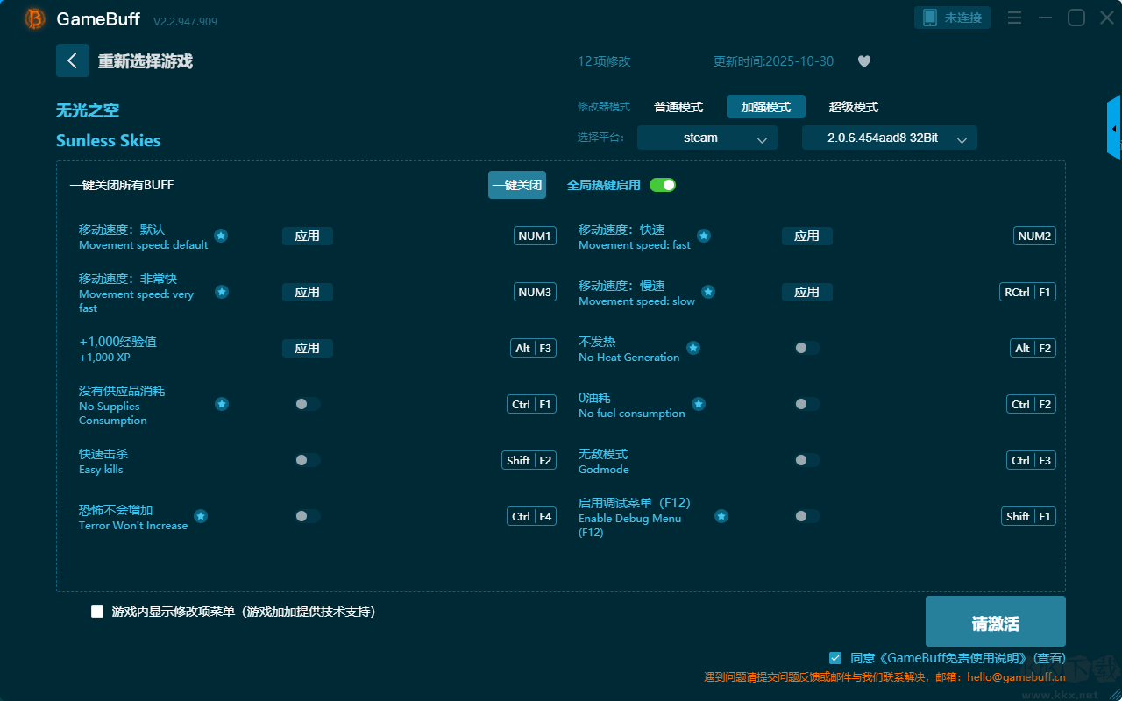Click star beside No Supplies Consumption
Viewport: 1122px width, 701px height.
(x=222, y=404)
